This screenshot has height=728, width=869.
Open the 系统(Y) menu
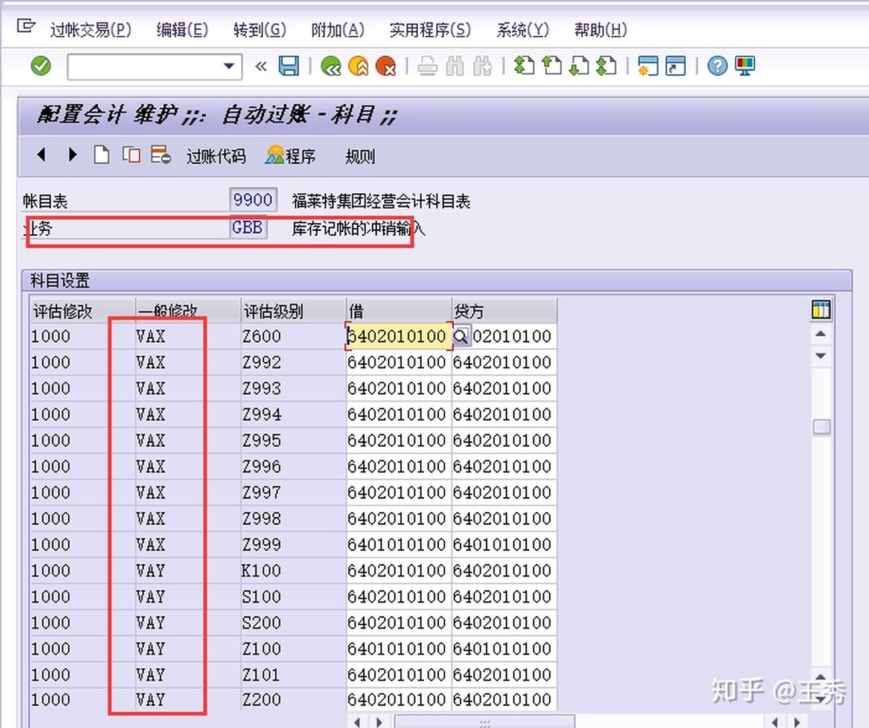(x=523, y=30)
